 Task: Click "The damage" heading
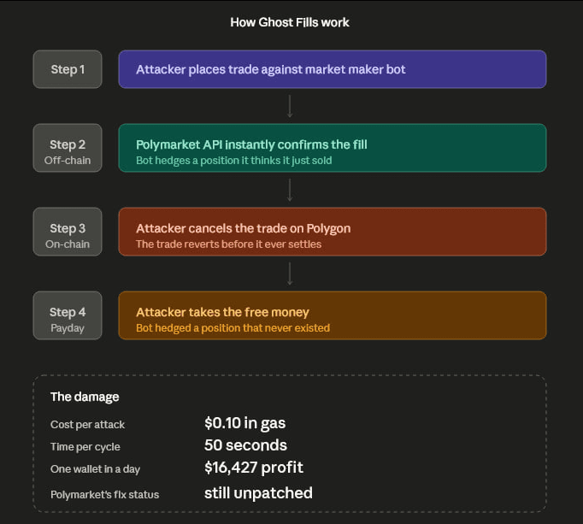[85, 397]
